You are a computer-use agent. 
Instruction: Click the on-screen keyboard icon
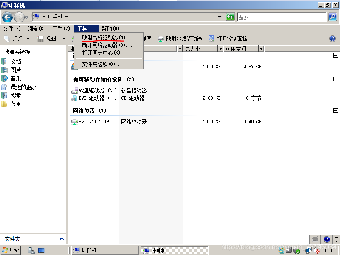[x=315, y=240]
